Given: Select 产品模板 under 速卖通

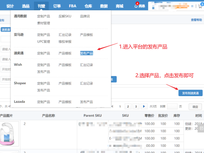Looking at the screenshot, I should pyautogui.click(x=65, y=53).
